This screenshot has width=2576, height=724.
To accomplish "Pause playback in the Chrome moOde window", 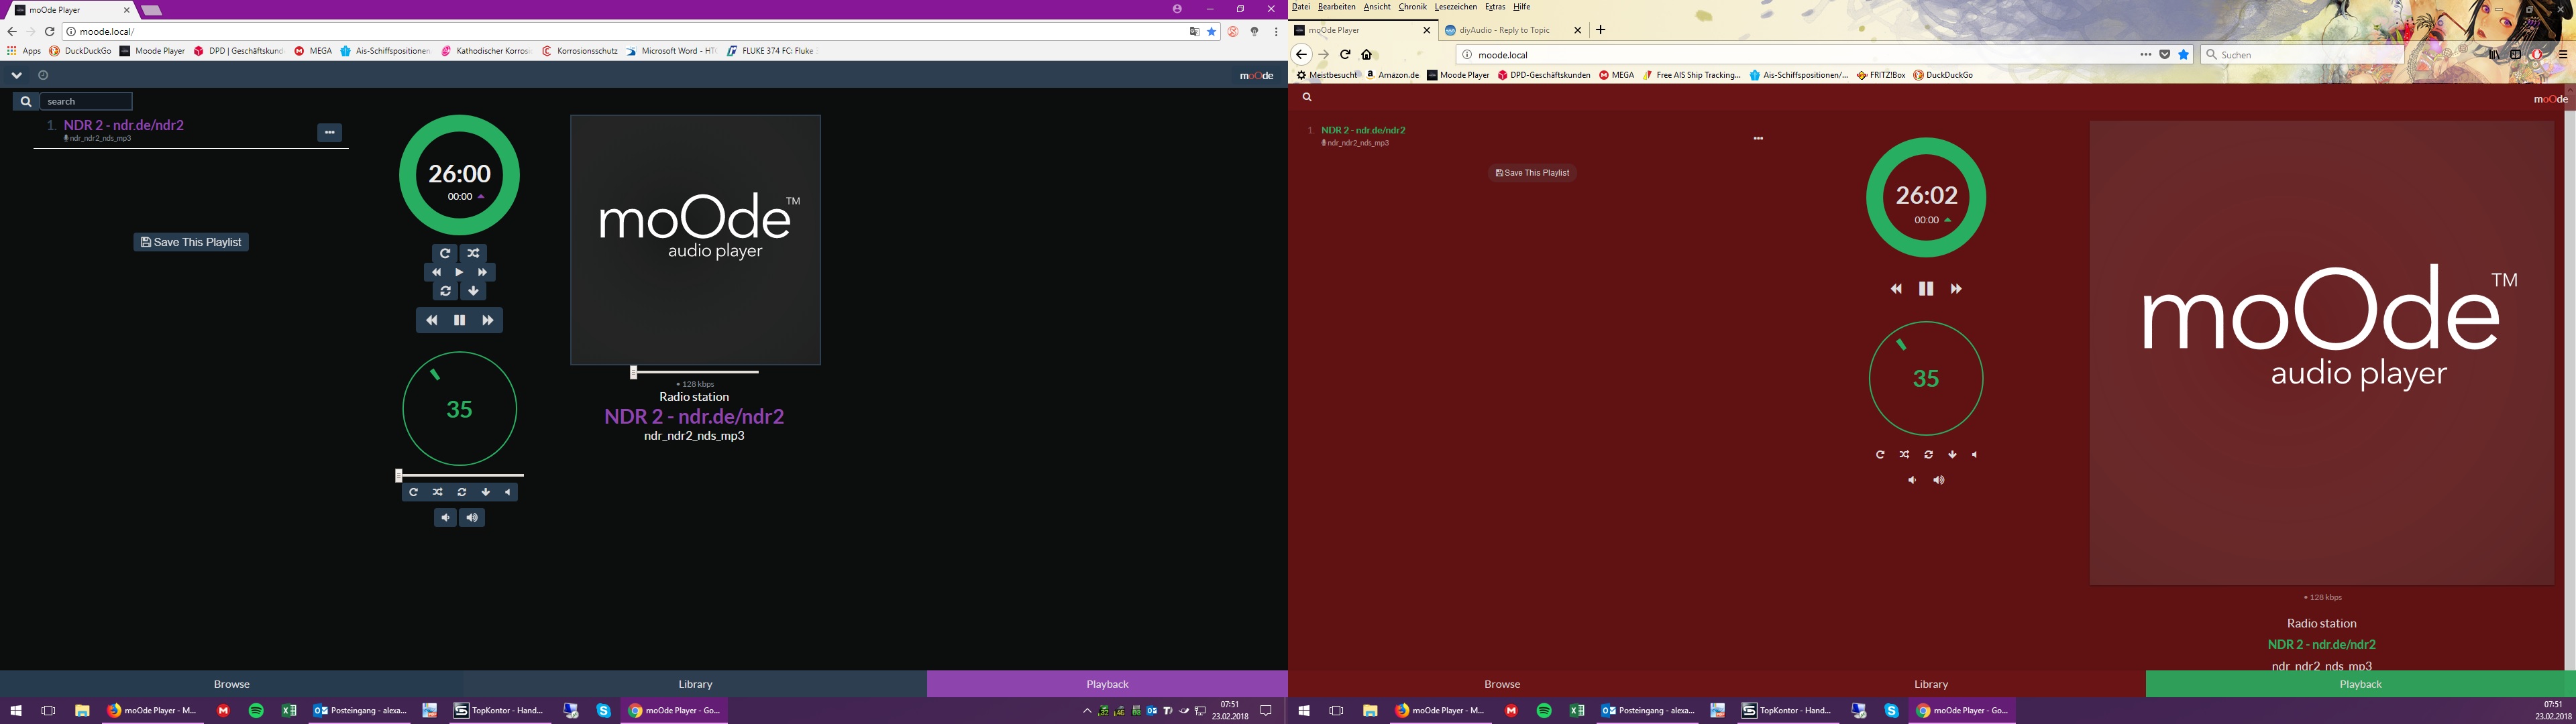I will pyautogui.click(x=459, y=320).
